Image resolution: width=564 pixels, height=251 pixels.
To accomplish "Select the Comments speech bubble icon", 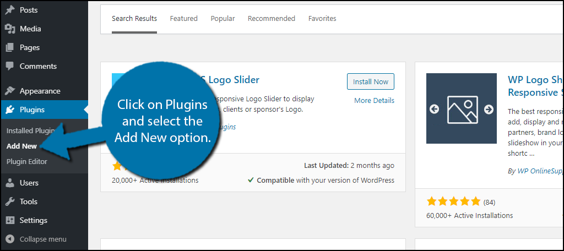I will click(10, 66).
